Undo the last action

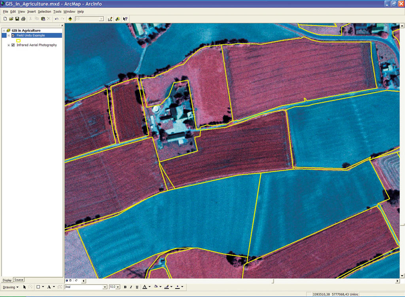57,19
